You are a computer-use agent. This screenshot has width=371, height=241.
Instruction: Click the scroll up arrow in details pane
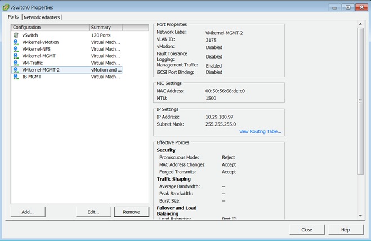coord(360,24)
